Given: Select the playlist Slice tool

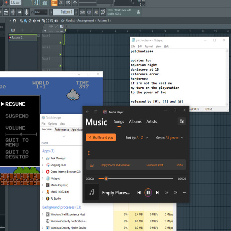Looking at the screenshot, I should pos(43,21).
